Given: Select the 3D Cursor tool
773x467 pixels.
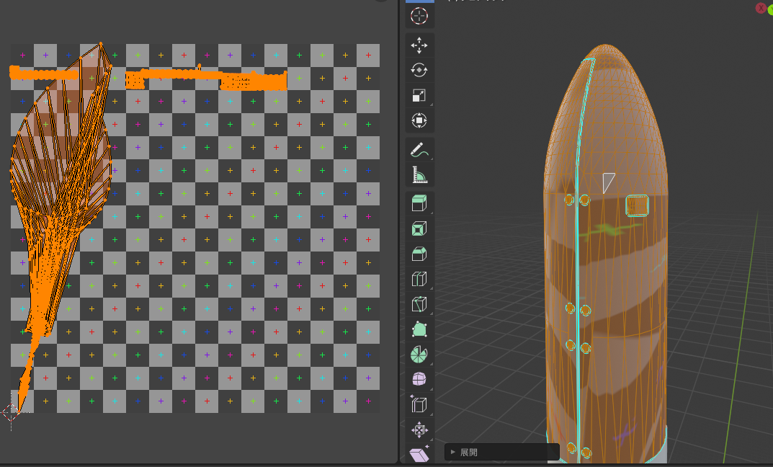Looking at the screenshot, I should (419, 16).
